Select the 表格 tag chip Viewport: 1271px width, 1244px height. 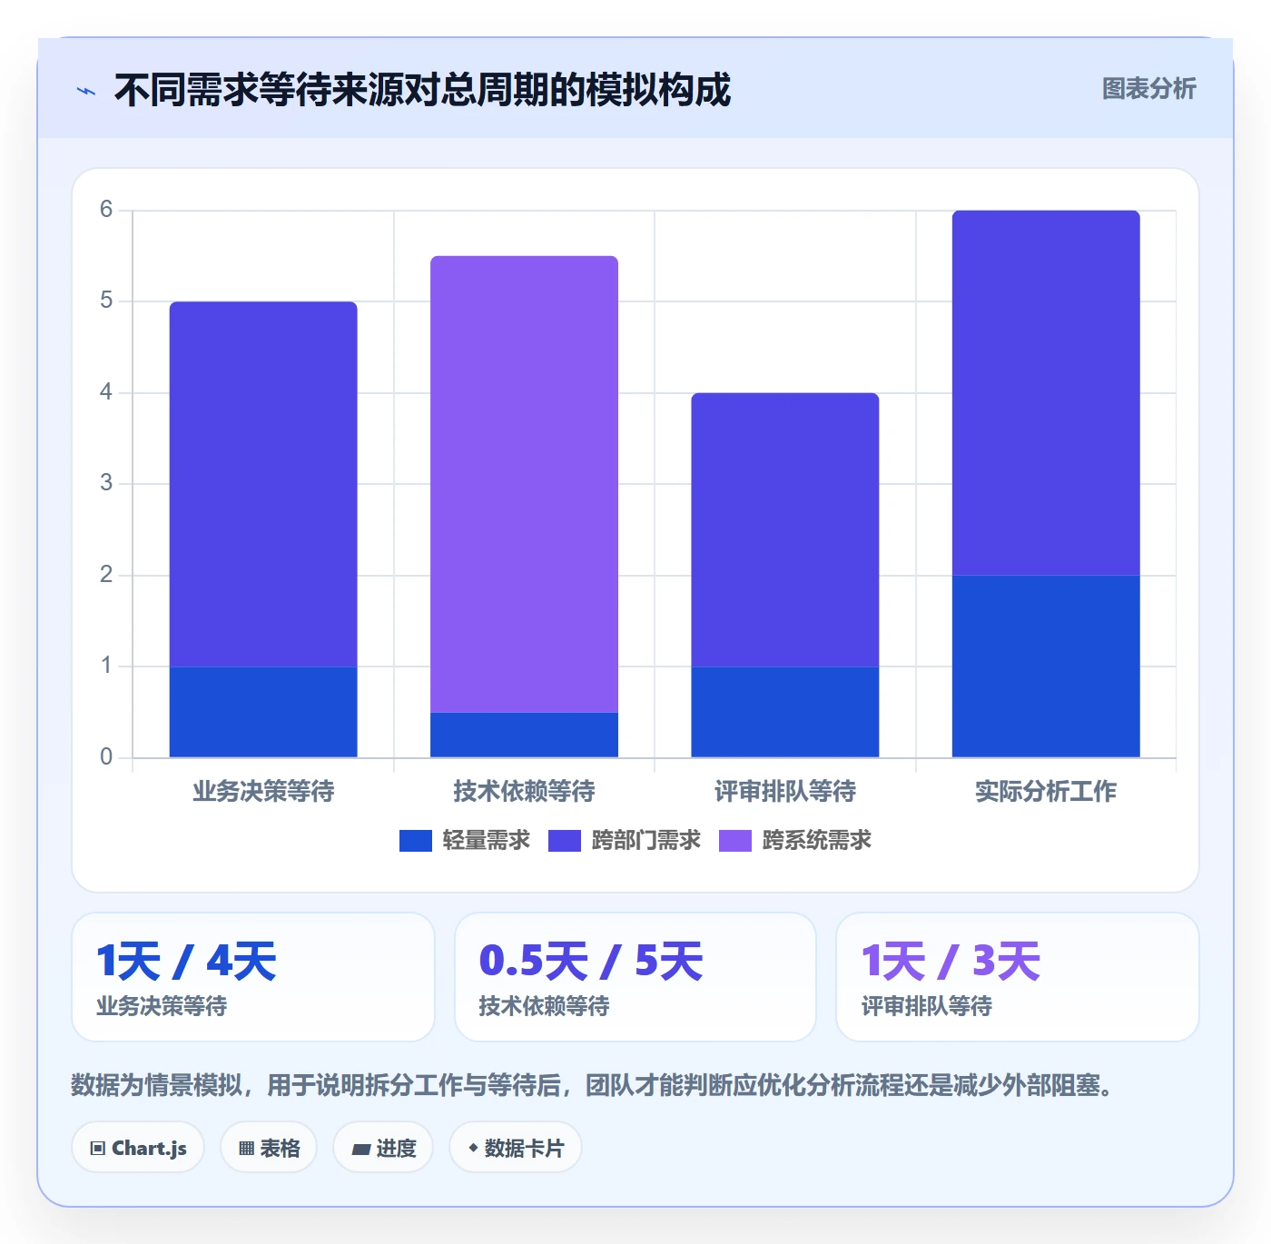click(x=269, y=1148)
